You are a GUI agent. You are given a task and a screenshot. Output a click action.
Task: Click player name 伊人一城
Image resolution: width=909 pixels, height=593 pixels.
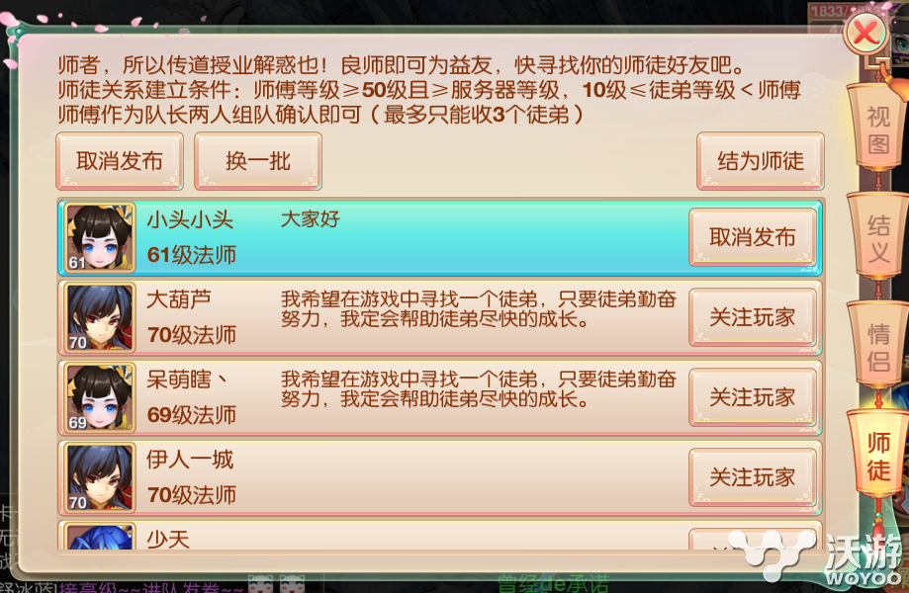point(190,460)
